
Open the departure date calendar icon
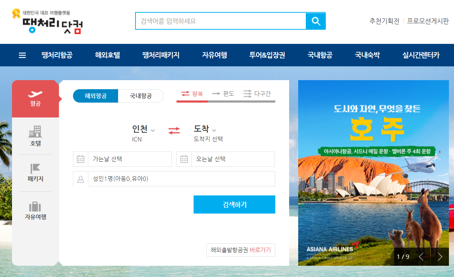click(x=81, y=159)
